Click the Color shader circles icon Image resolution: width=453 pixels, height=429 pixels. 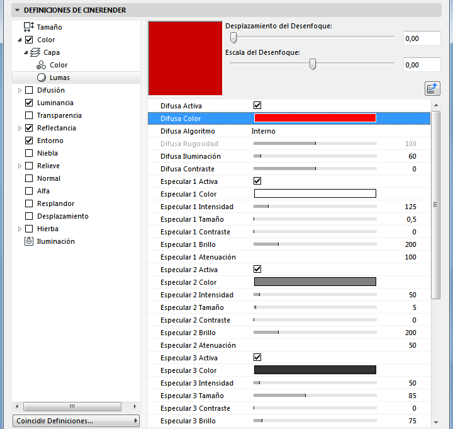41,65
